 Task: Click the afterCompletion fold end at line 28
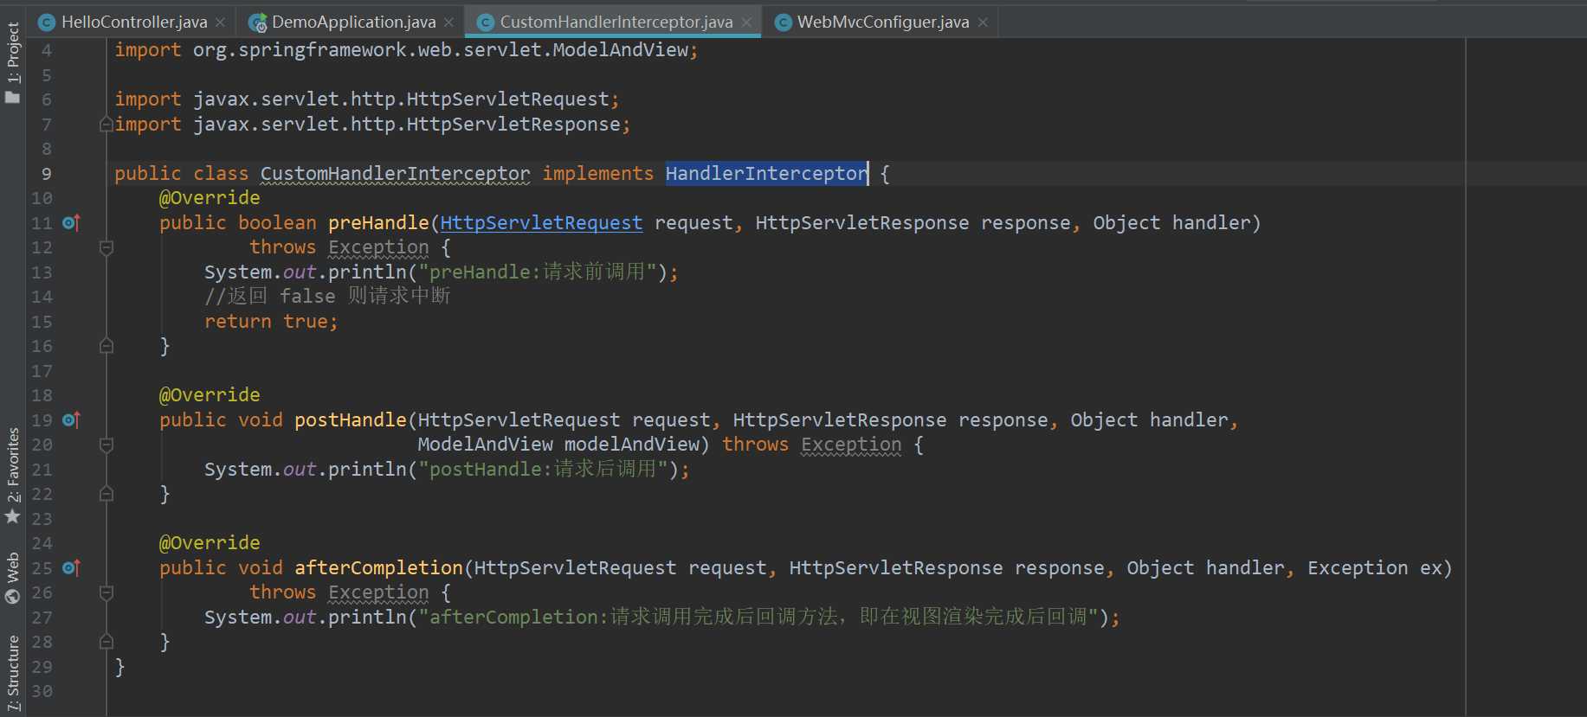coord(106,642)
